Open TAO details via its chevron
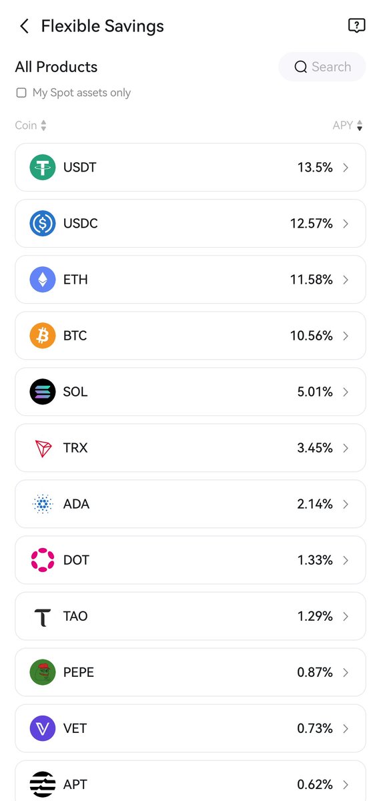The image size is (381, 801). click(346, 616)
